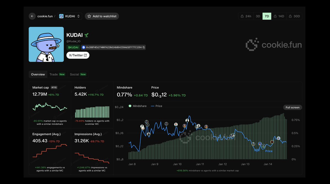Viewport: 330px width, 184px height.
Task: Click the star icon on Add to watchlist
Action: pyautogui.click(x=89, y=16)
